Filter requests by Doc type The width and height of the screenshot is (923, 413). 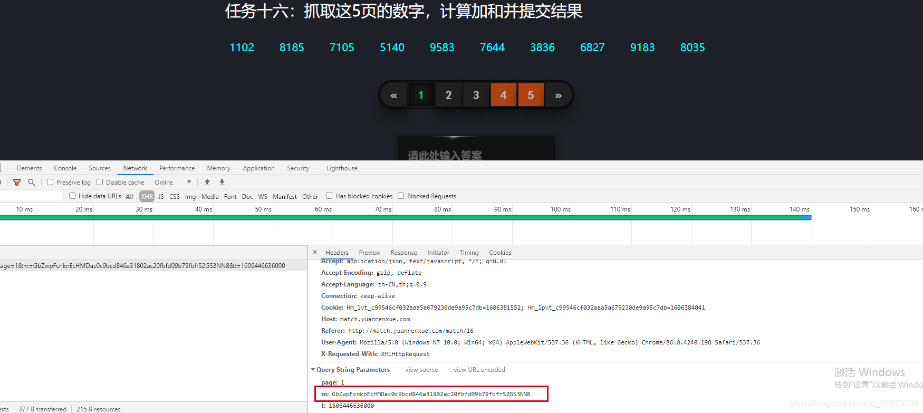(x=247, y=196)
